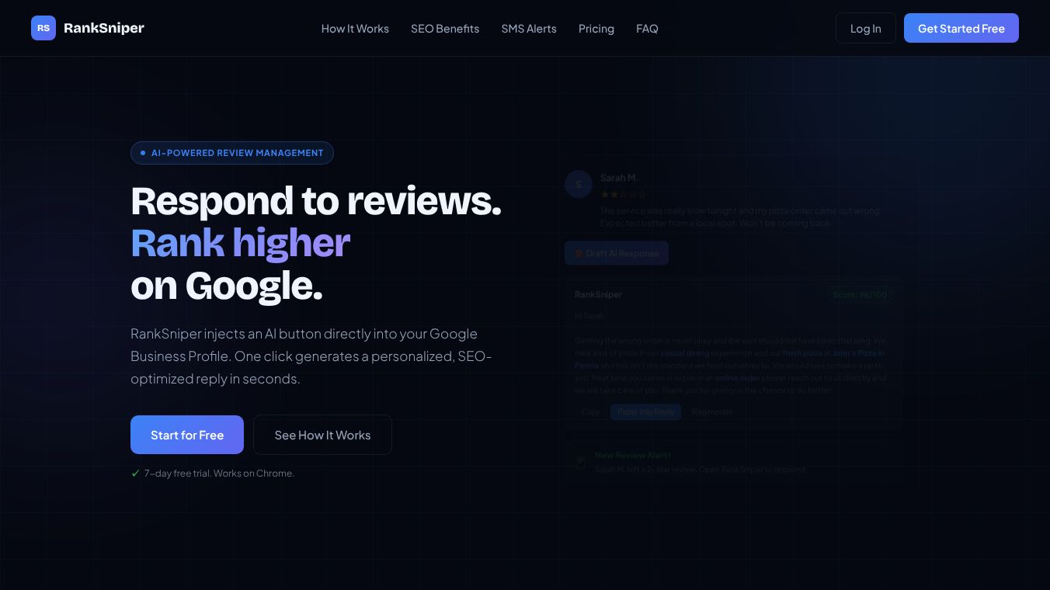
Task: Click the green checkmark beside free trial text
Action: (136, 473)
